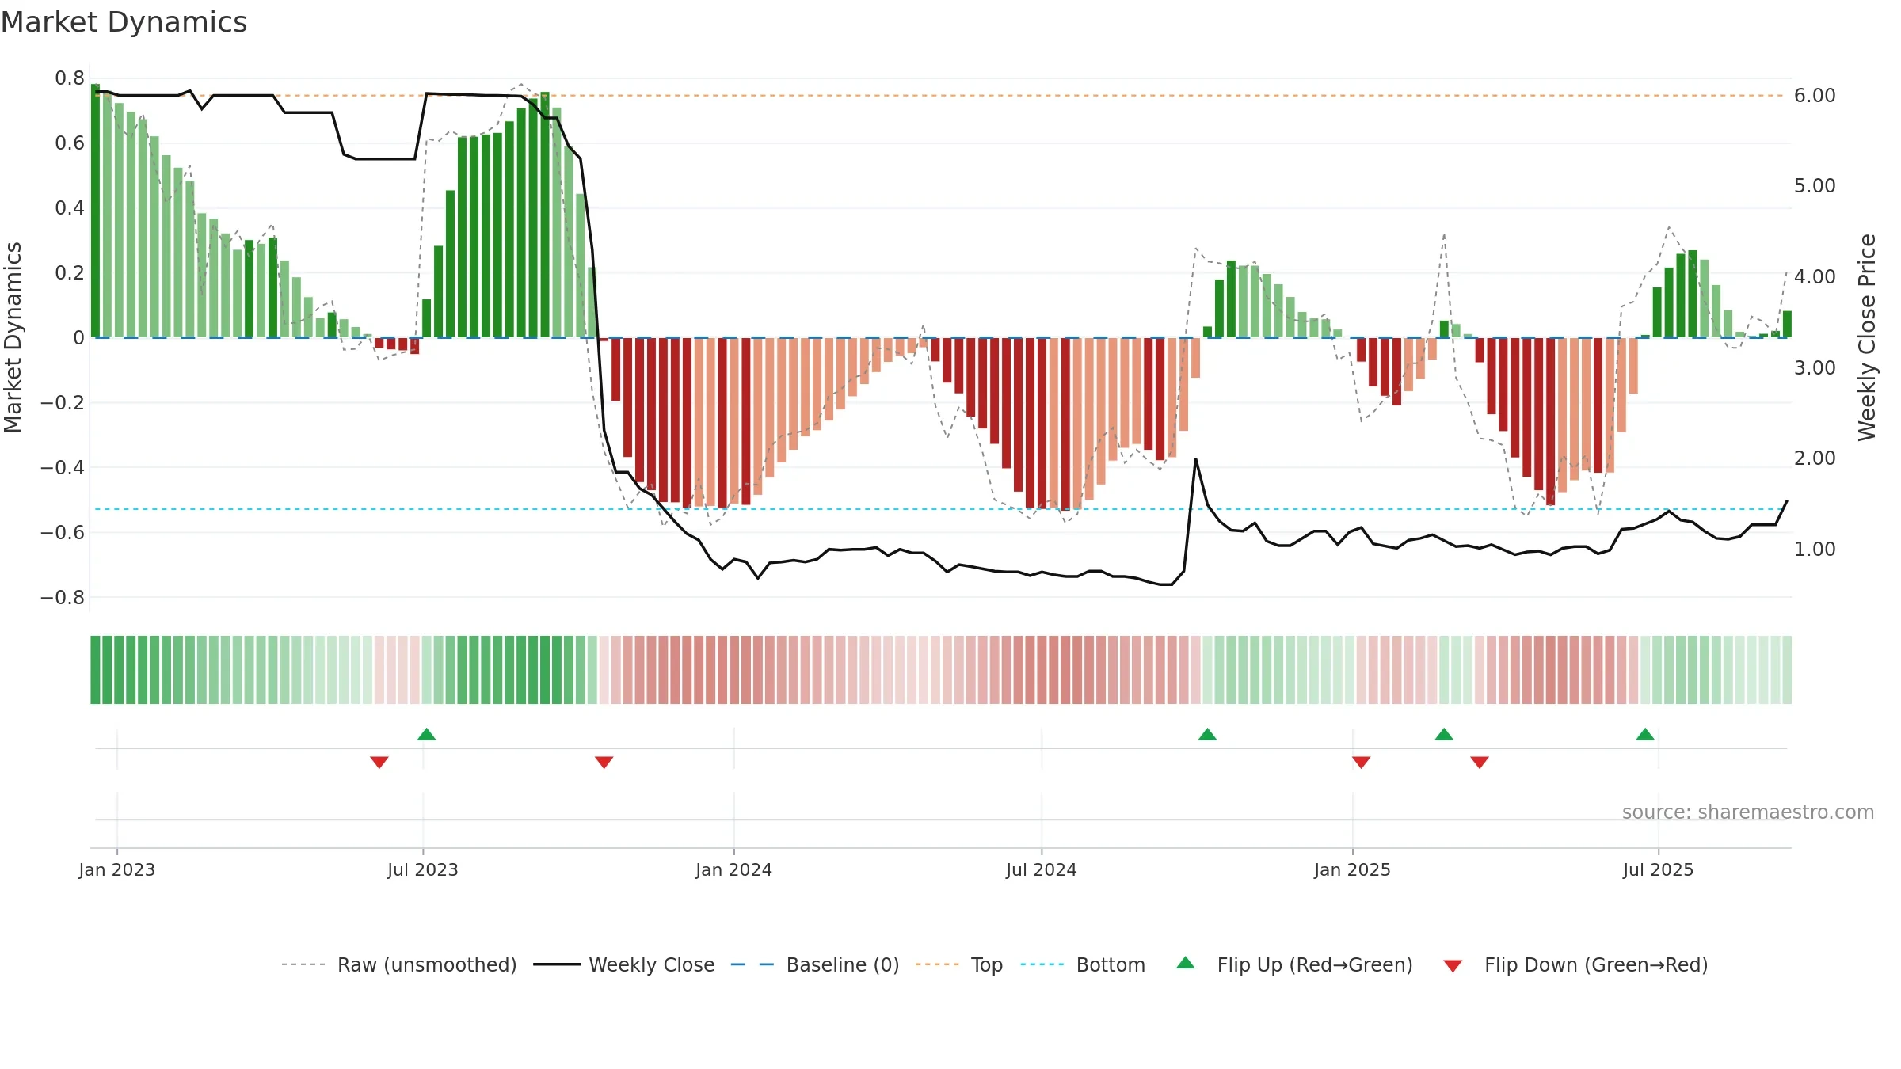1901x1069 pixels.
Task: Click the Jan 2023 x-axis label
Action: pyautogui.click(x=117, y=869)
